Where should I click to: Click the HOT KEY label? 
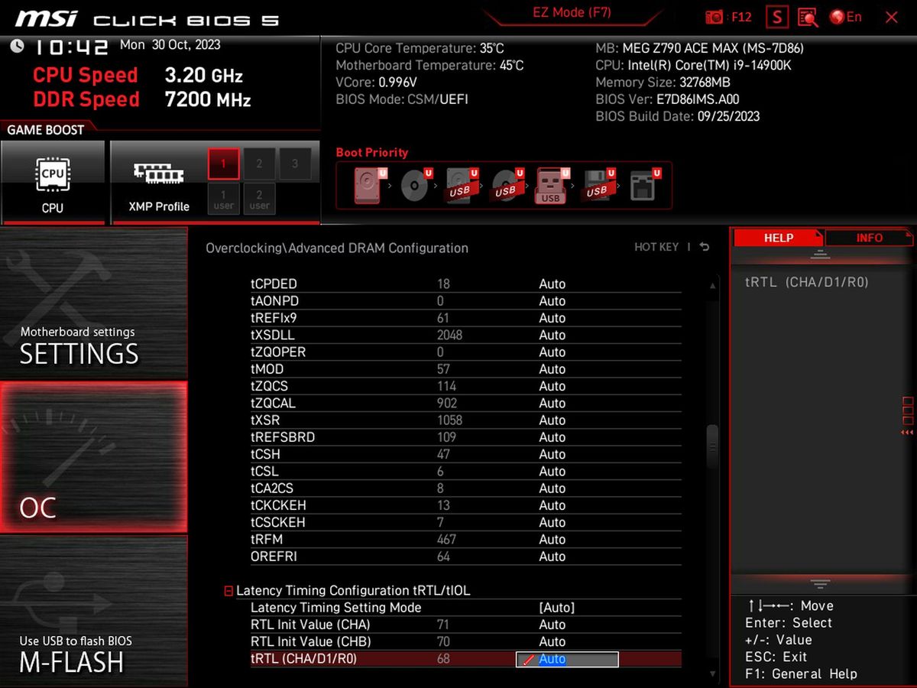coord(656,247)
